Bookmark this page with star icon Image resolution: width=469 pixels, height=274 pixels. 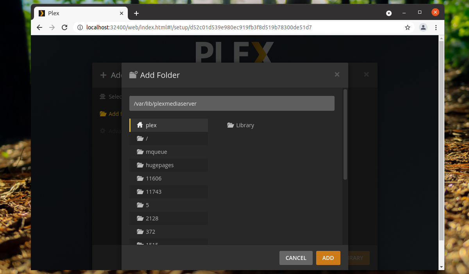click(x=408, y=27)
